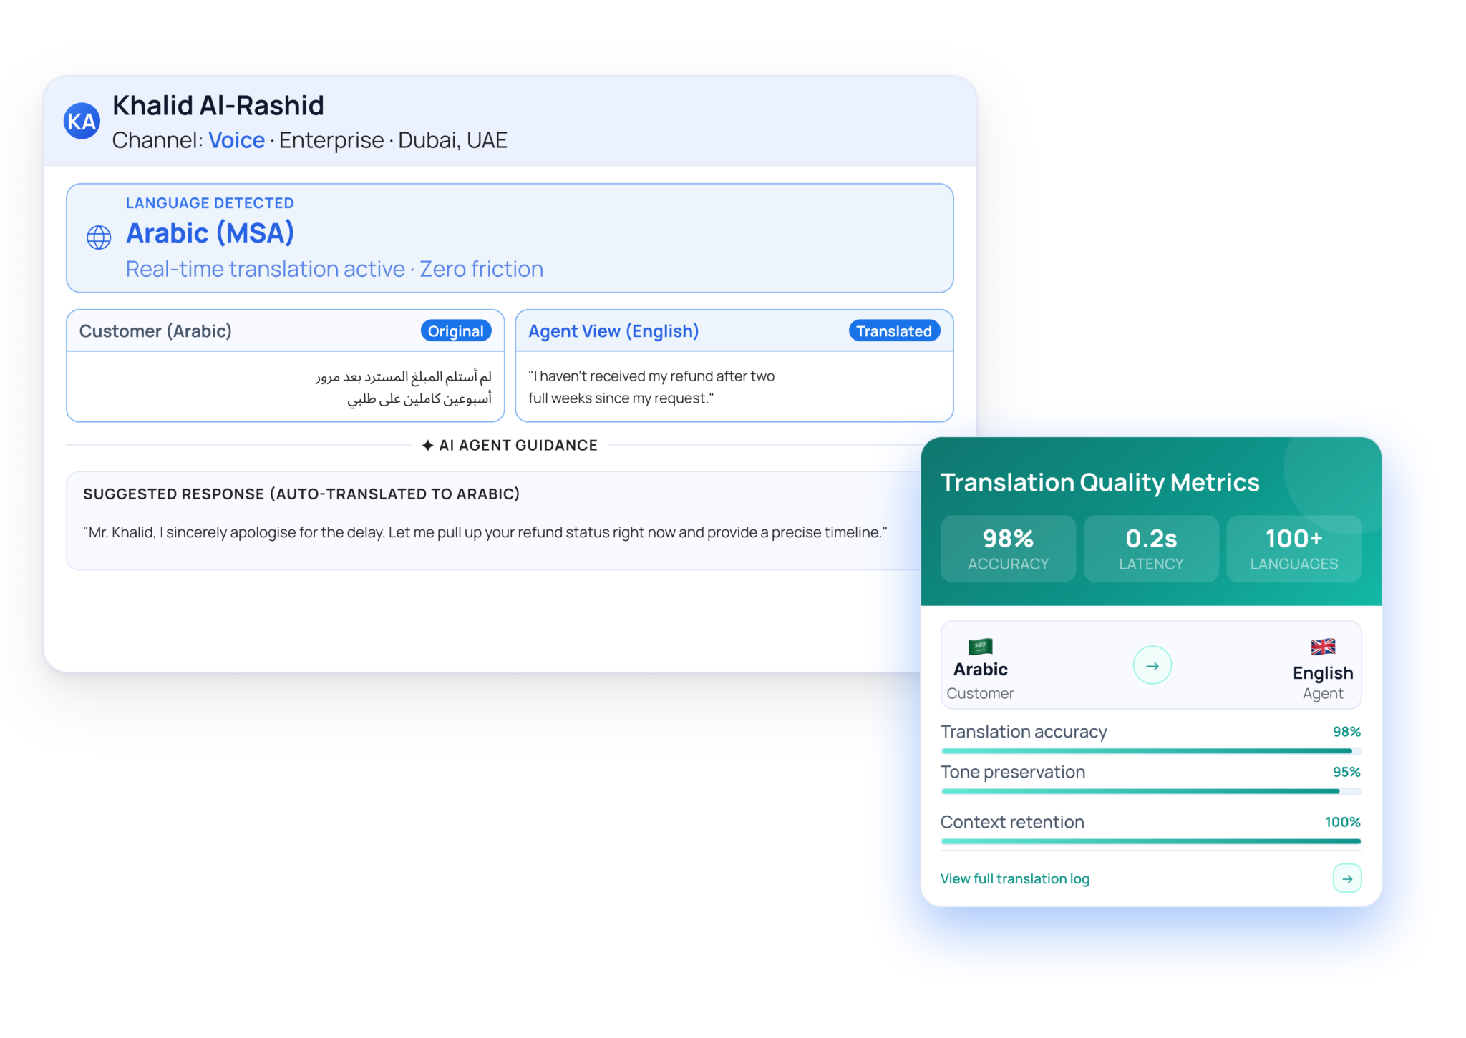Viewport: 1466px width, 1038px height.
Task: Click the Voice channel link
Action: click(x=236, y=140)
